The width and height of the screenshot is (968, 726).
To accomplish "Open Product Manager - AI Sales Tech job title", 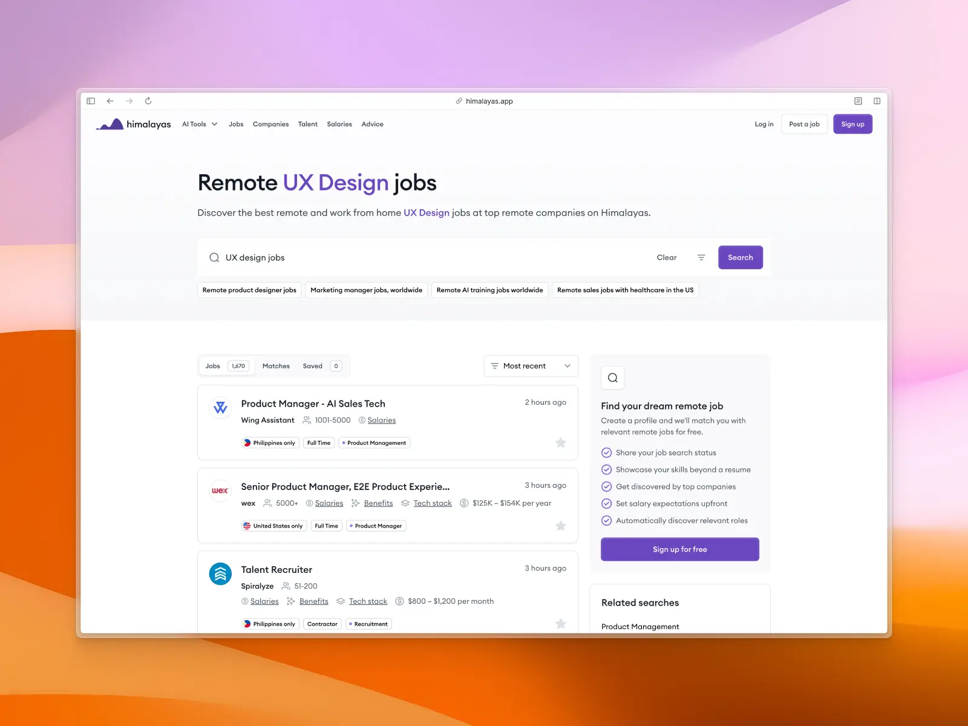I will point(313,404).
